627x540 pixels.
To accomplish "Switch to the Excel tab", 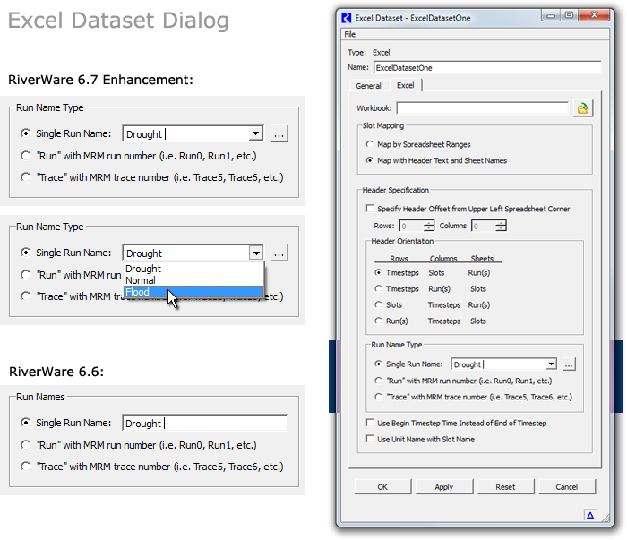I will pyautogui.click(x=405, y=85).
